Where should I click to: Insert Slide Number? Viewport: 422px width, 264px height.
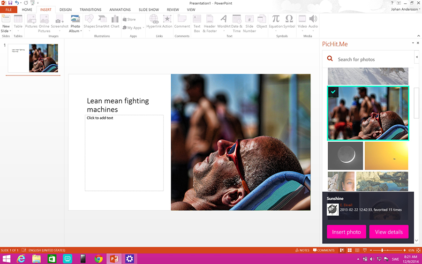point(249,23)
